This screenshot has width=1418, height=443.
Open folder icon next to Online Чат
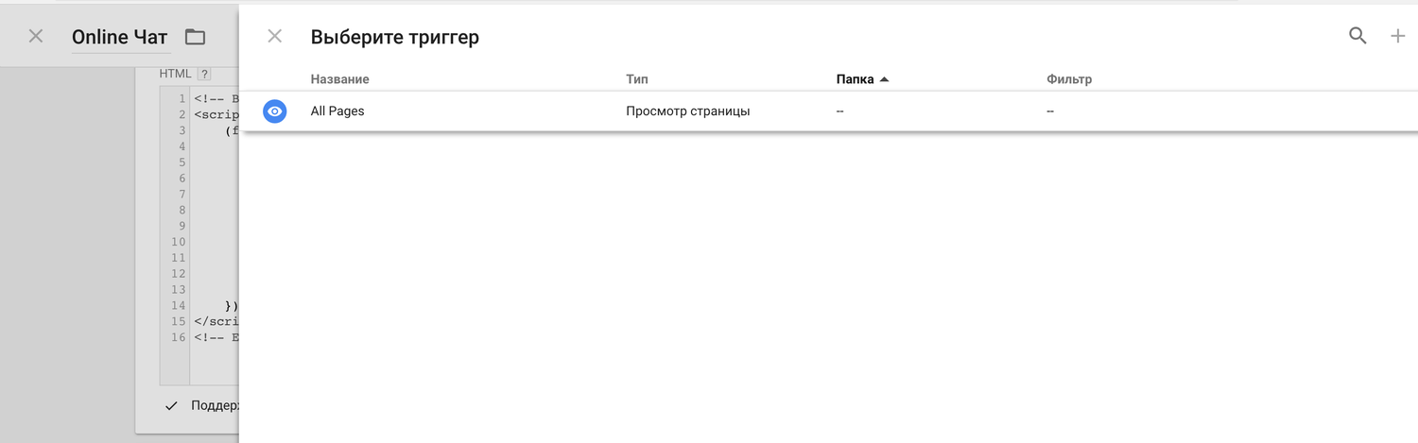(195, 37)
